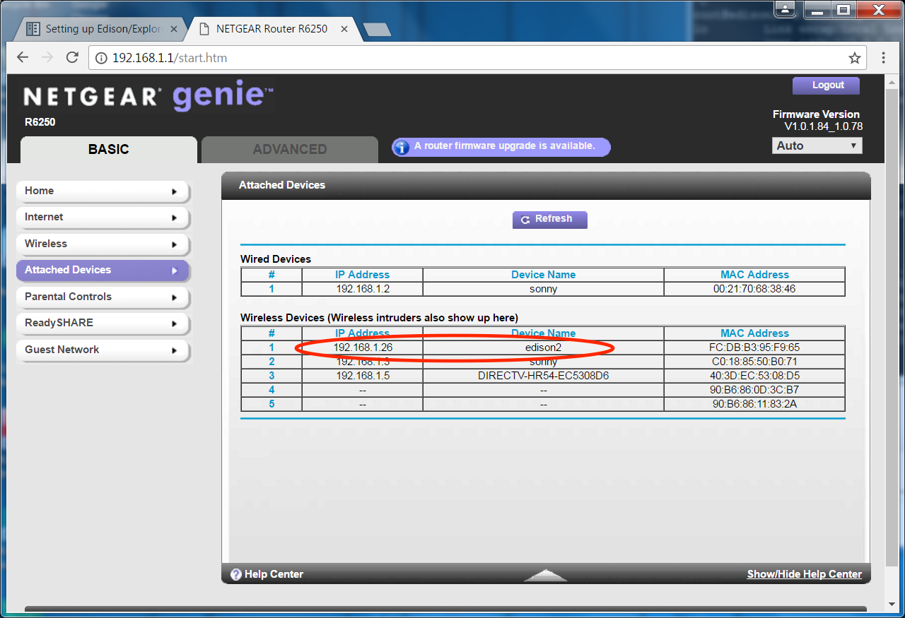The image size is (905, 618).
Task: Open the Internet menu item
Action: [x=103, y=217]
